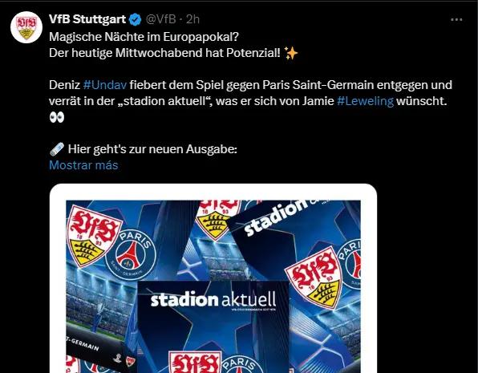Click the blue verified badge

coord(135,19)
